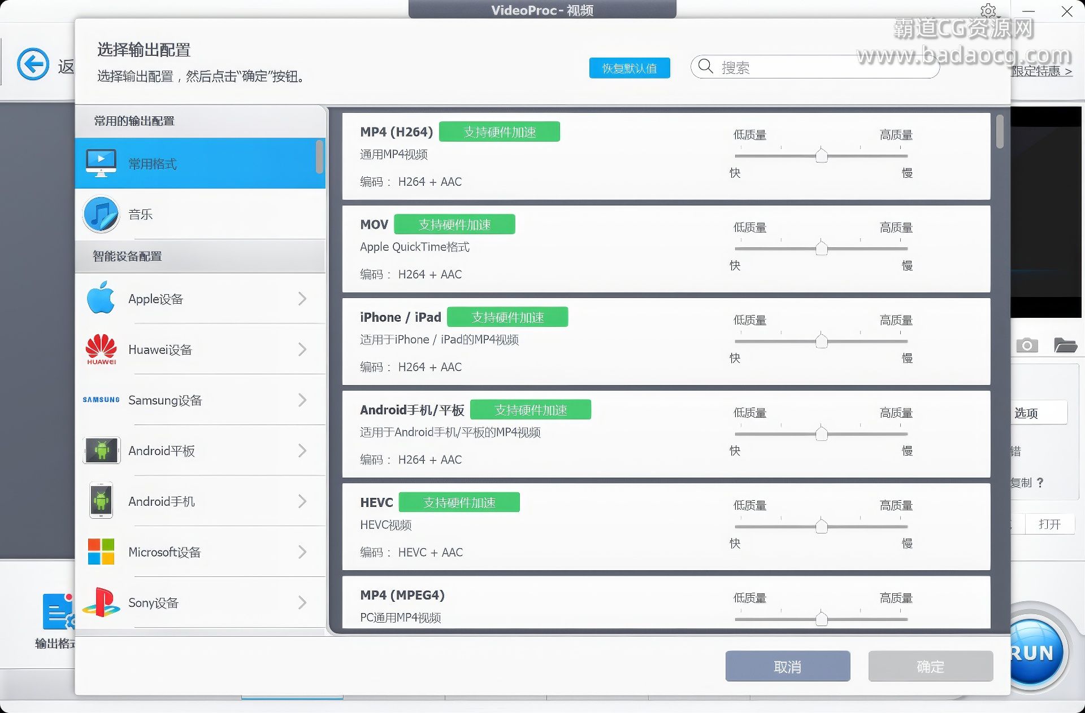Open the settings gear icon in title bar
The image size is (1085, 713).
point(988,11)
